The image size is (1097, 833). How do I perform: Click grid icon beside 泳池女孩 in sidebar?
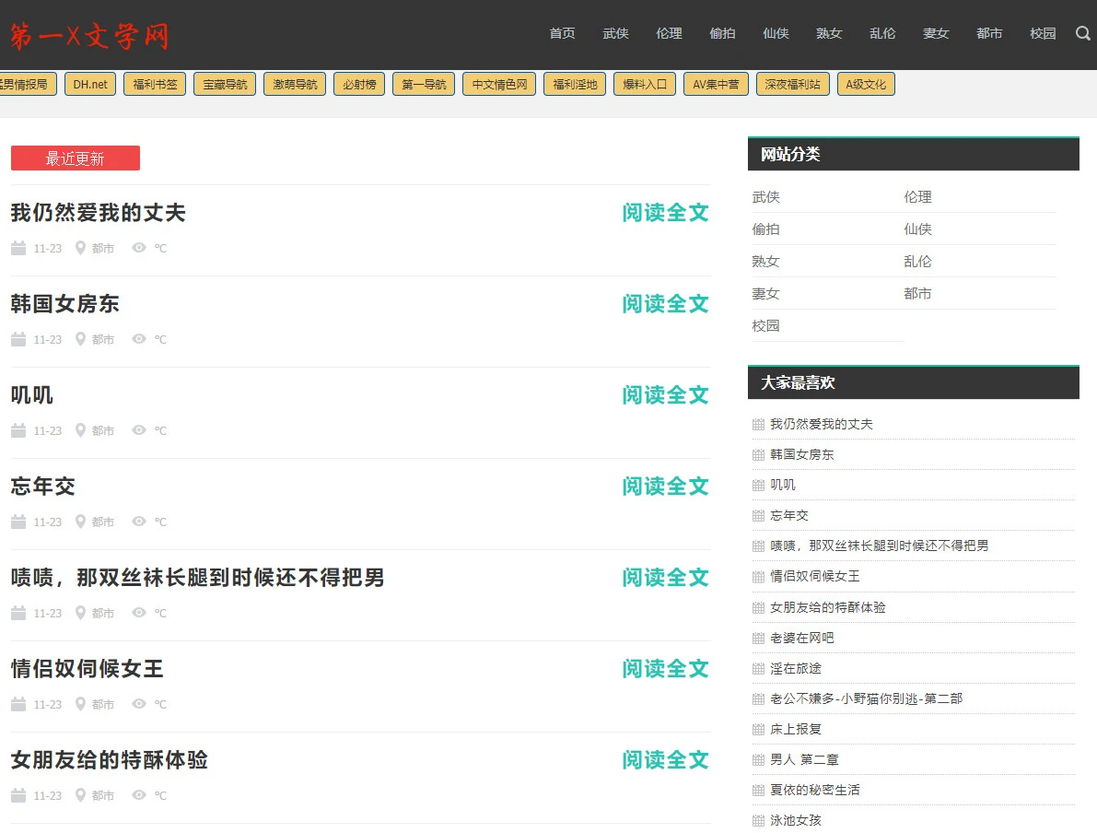pyautogui.click(x=758, y=820)
